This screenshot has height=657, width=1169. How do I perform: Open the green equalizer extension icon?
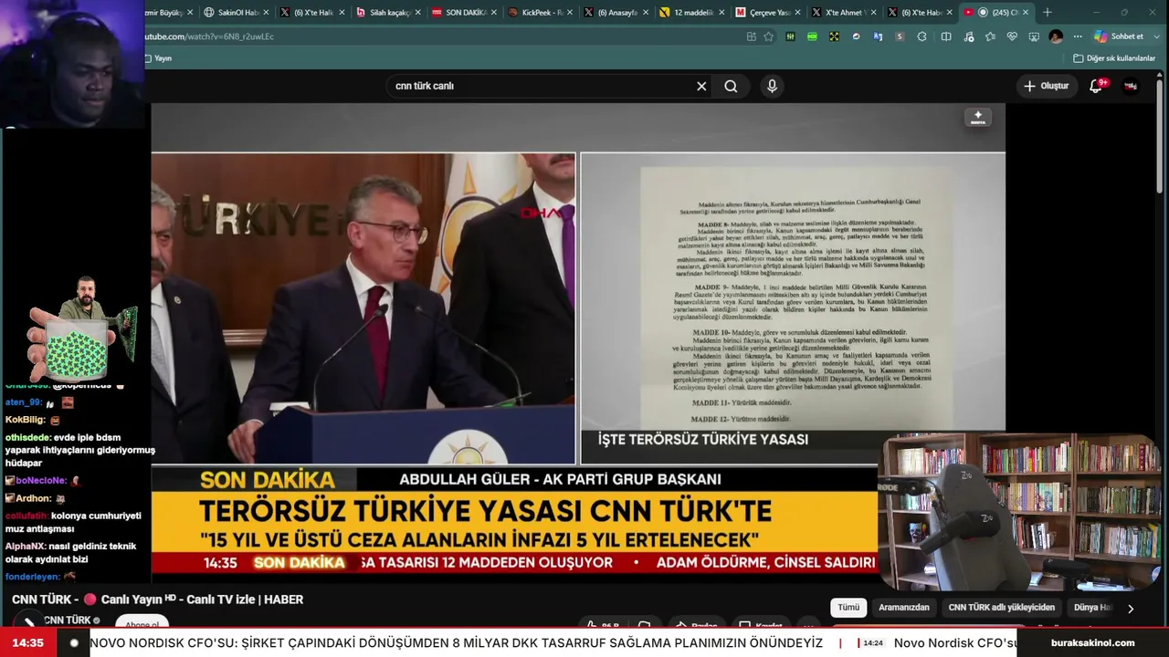coord(790,36)
